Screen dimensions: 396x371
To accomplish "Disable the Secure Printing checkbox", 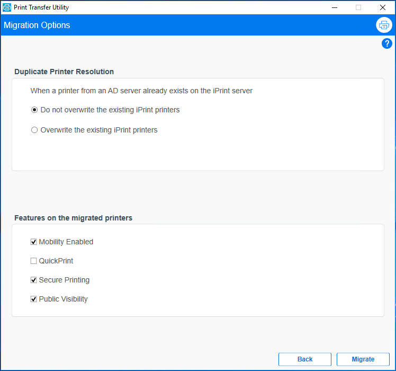I will [x=34, y=280].
